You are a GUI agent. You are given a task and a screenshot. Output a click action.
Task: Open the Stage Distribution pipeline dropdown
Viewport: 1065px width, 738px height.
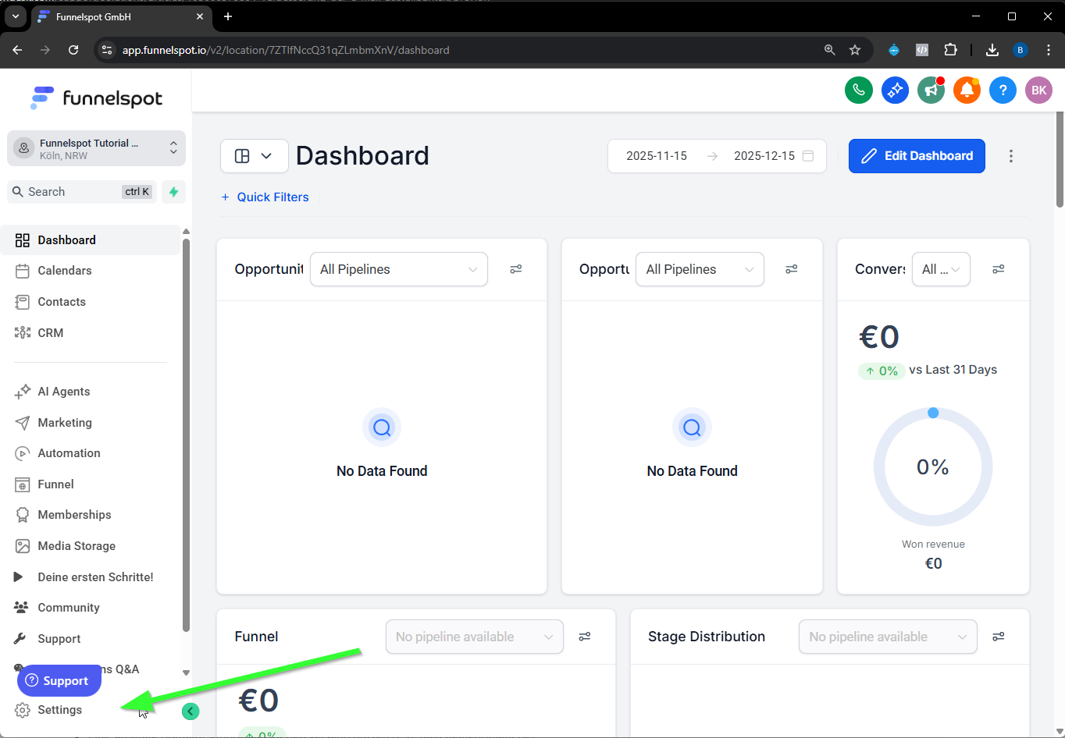click(x=888, y=637)
